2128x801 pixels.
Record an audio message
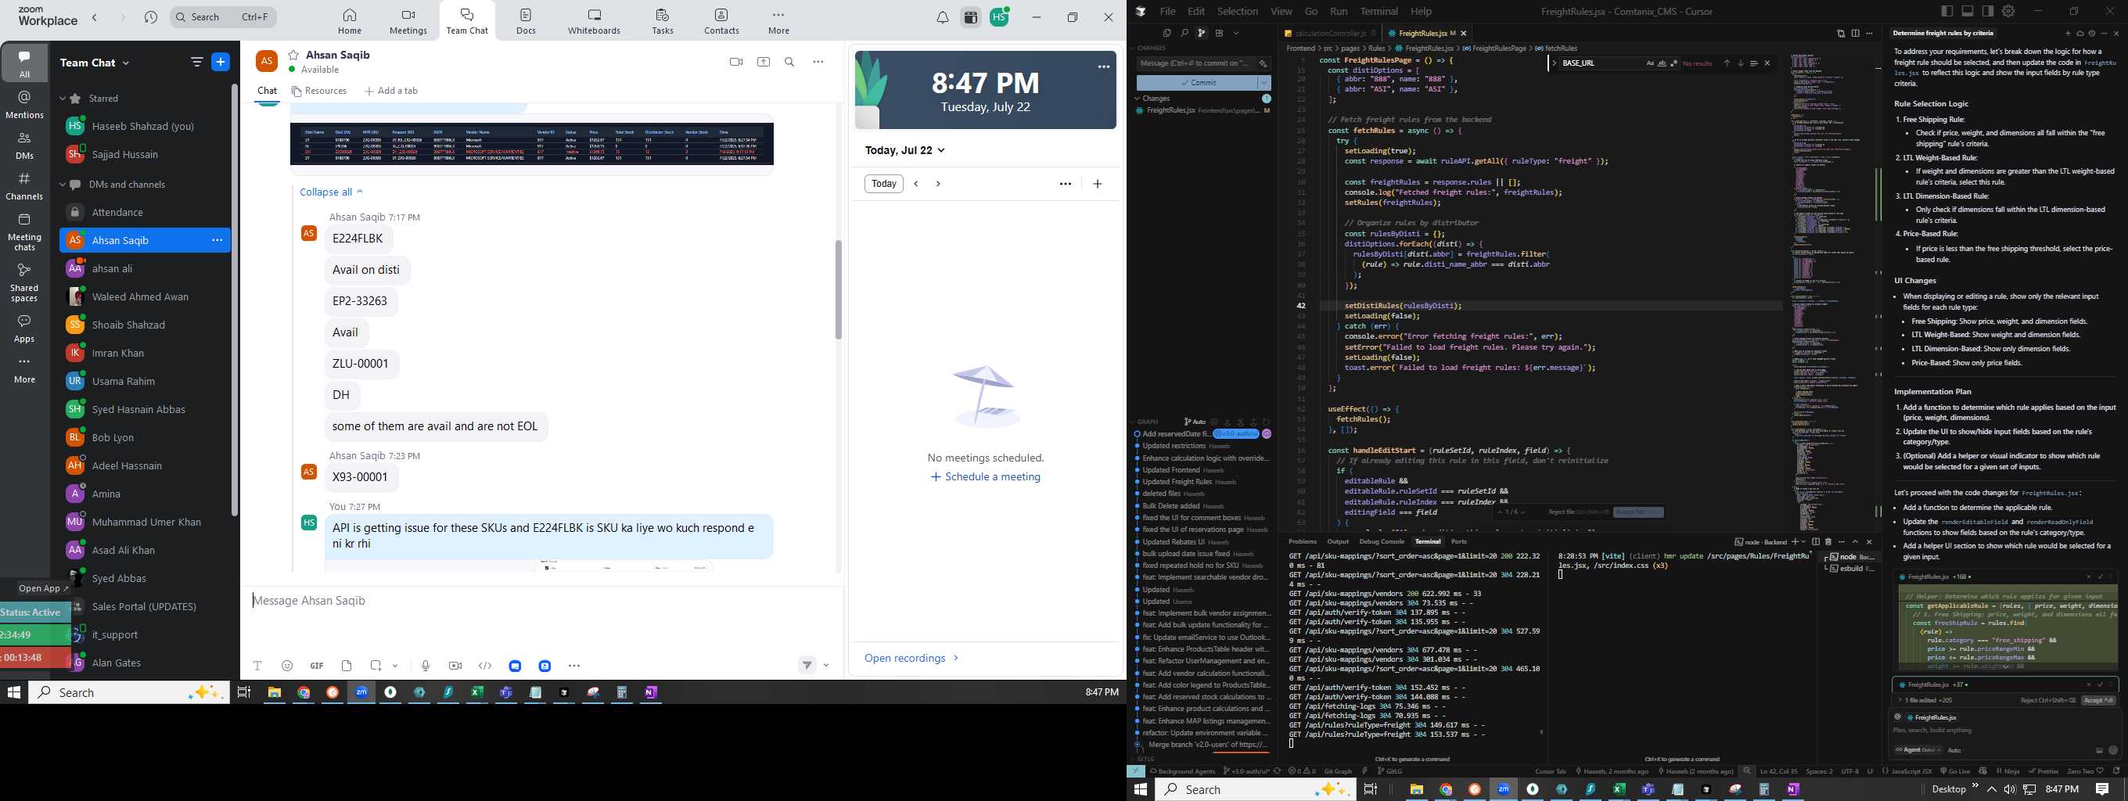pos(426,666)
